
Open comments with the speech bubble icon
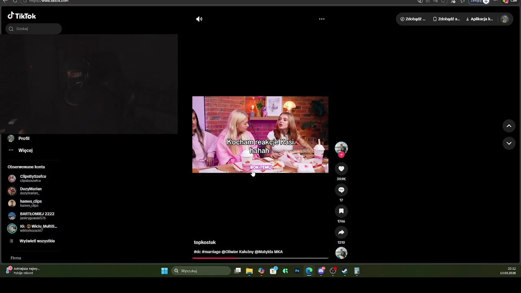341,190
